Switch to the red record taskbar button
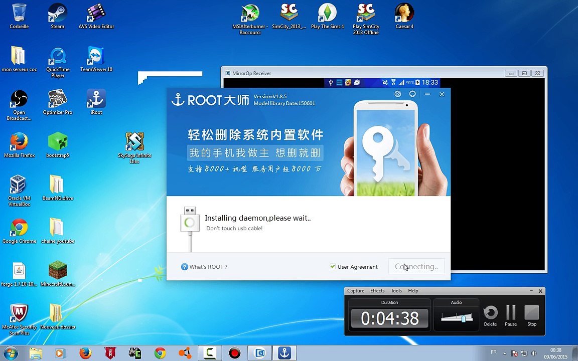578x361 pixels. [234, 353]
